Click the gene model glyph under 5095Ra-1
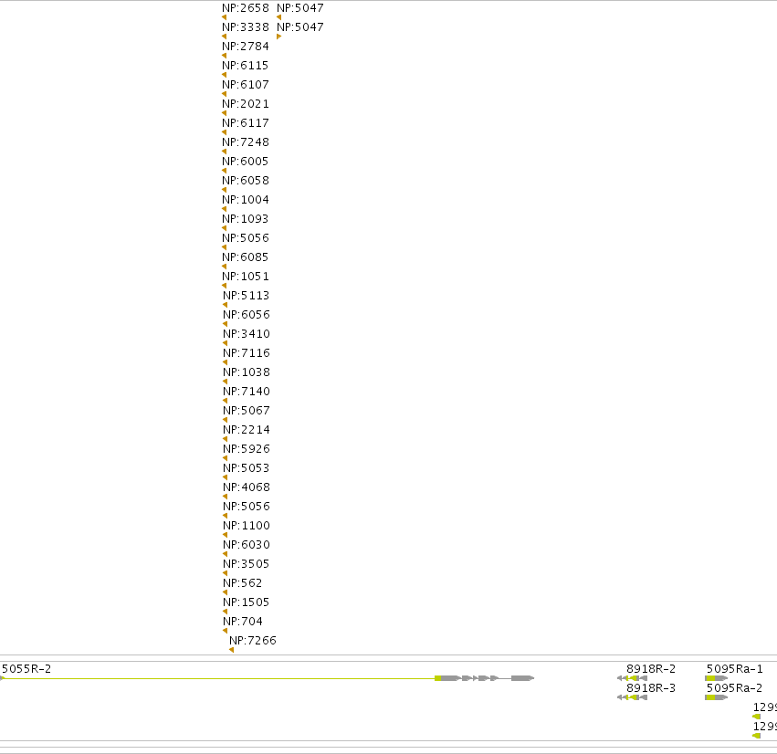Viewport: 777px width, 754px height. (717, 678)
